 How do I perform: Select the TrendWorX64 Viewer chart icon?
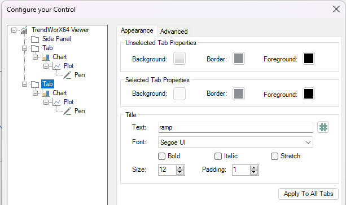click(x=24, y=30)
